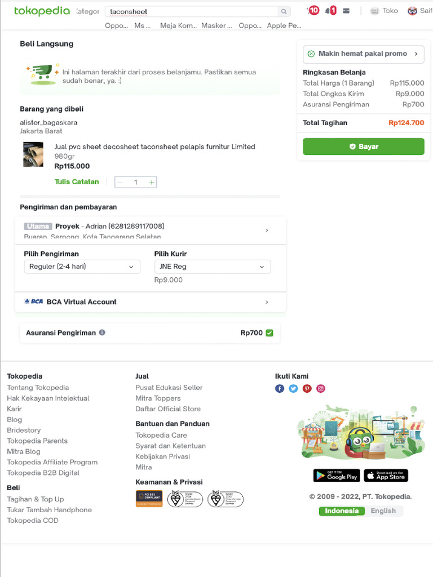Click the taconsheet search field
The width and height of the screenshot is (433, 577).
192,11
